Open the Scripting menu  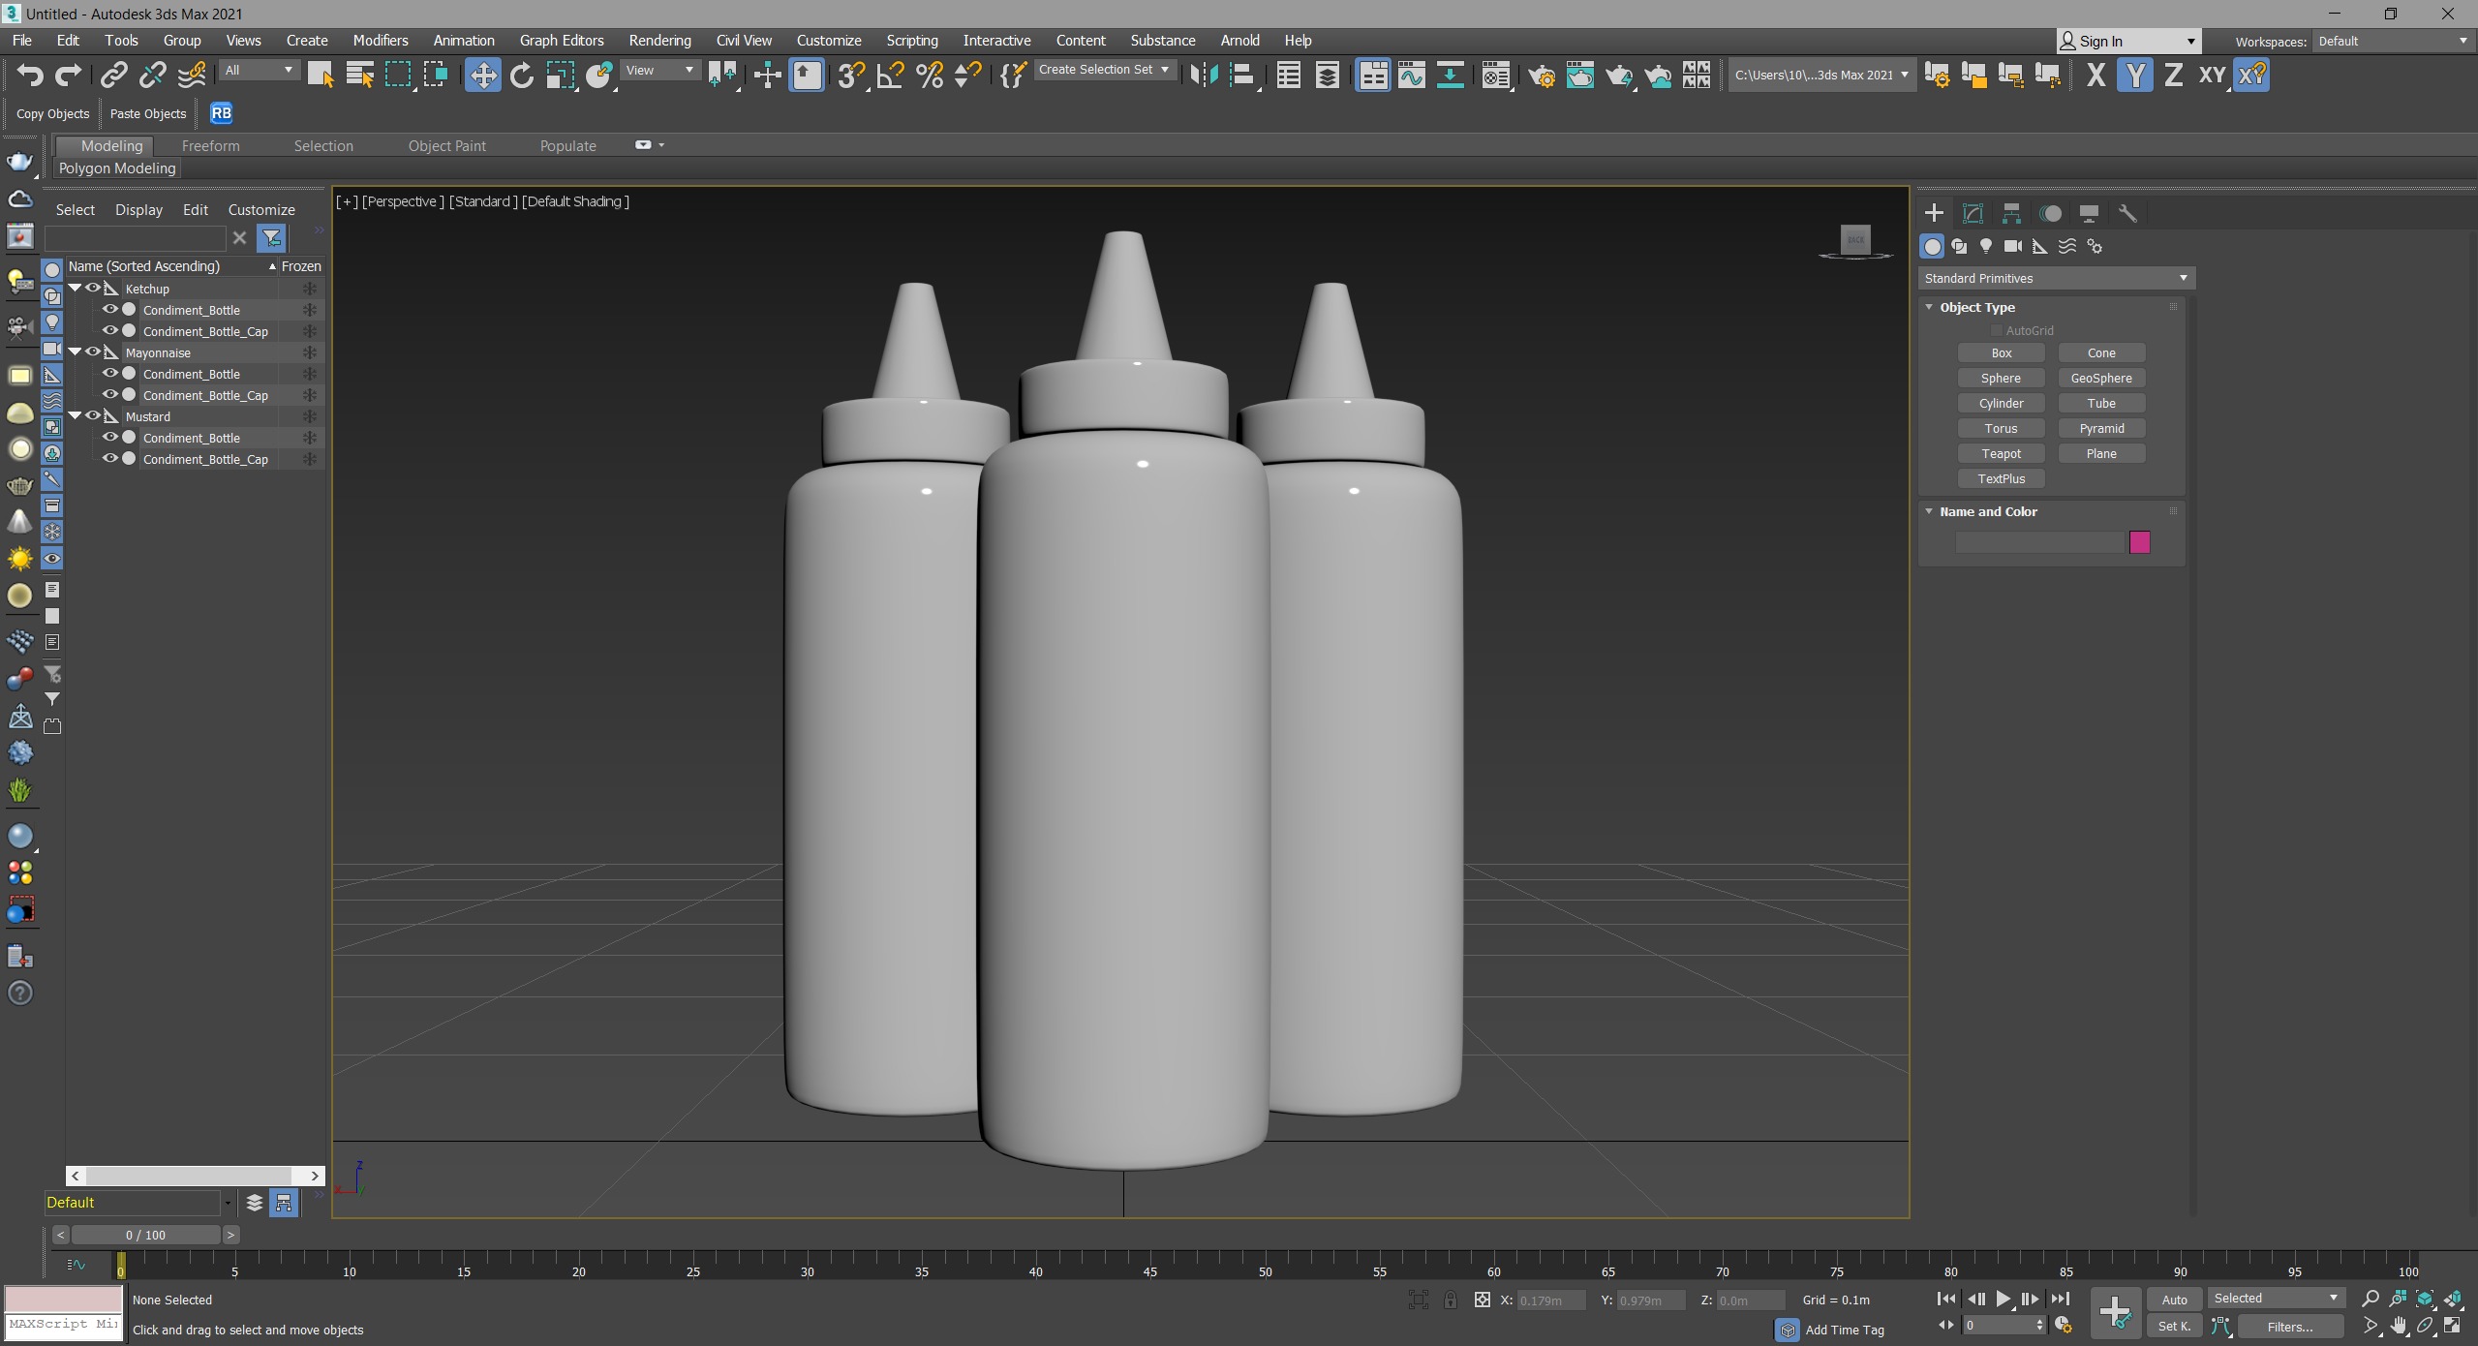click(x=912, y=41)
